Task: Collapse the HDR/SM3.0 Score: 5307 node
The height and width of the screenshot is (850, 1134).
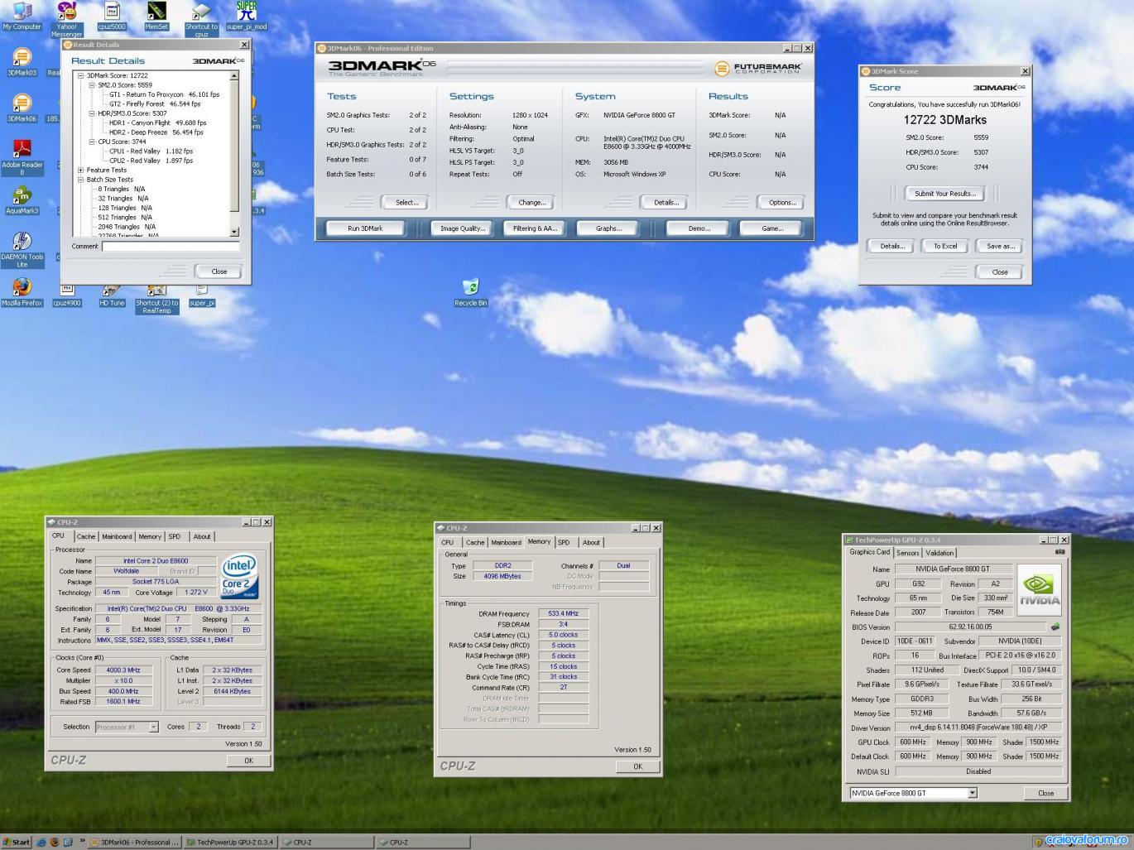Action: coord(92,113)
